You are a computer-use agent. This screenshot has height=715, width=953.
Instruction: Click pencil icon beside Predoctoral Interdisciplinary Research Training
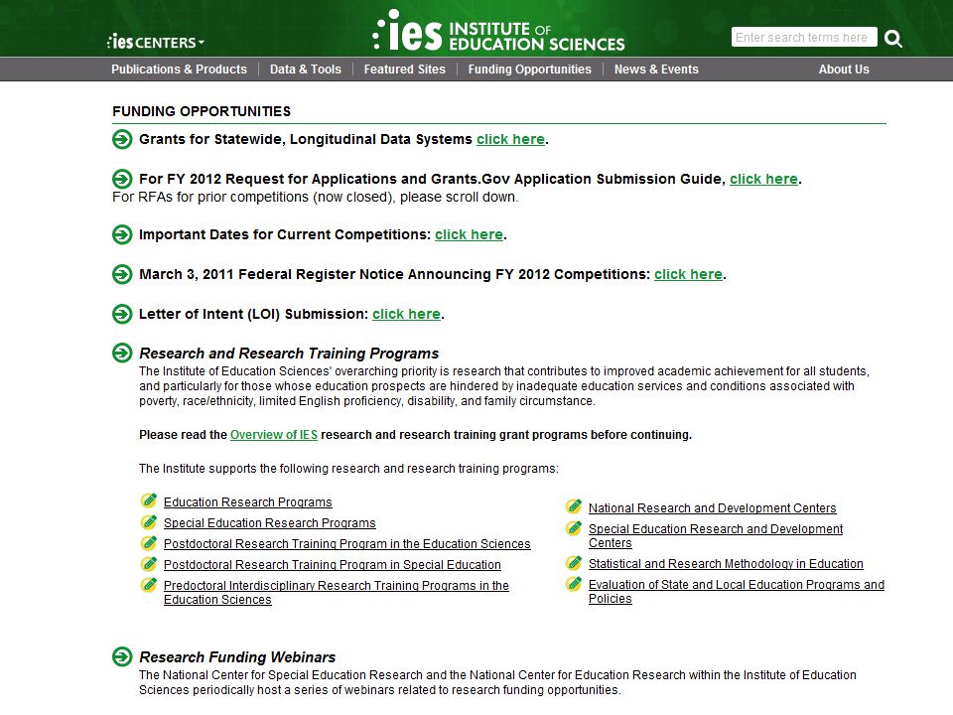149,584
